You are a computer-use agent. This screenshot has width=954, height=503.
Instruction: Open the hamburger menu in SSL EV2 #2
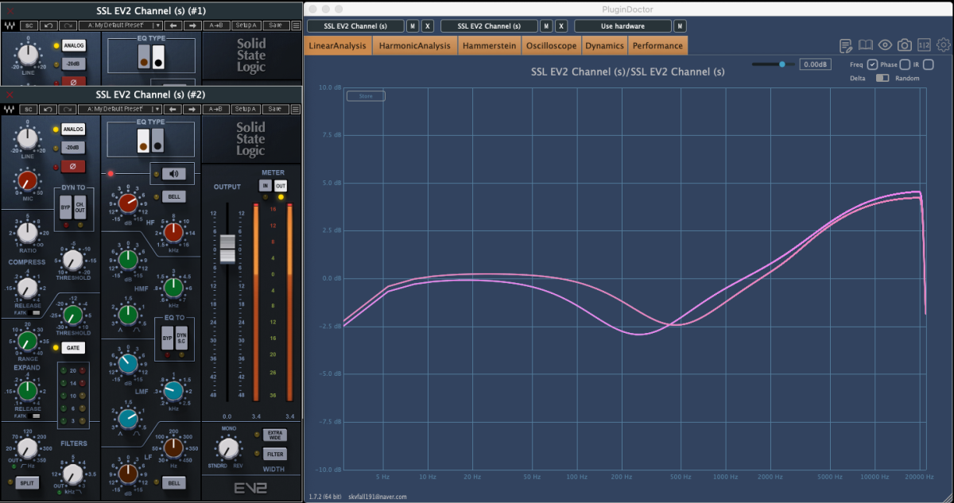click(x=296, y=108)
